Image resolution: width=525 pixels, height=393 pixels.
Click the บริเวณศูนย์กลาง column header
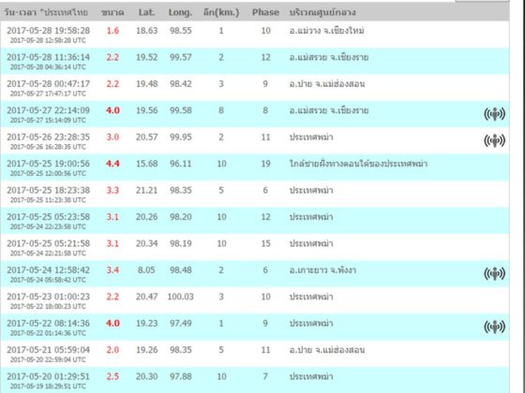pyautogui.click(x=322, y=12)
